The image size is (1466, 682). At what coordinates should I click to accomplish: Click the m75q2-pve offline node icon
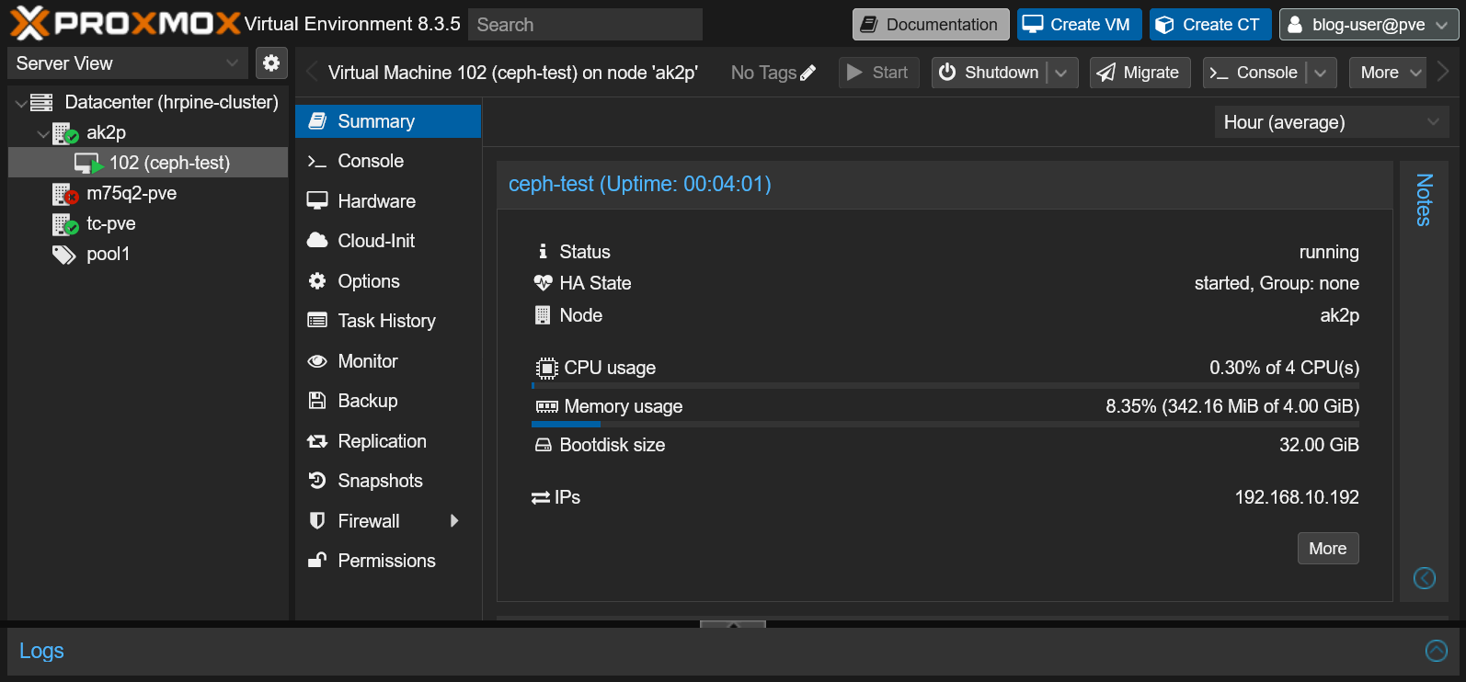click(x=65, y=194)
